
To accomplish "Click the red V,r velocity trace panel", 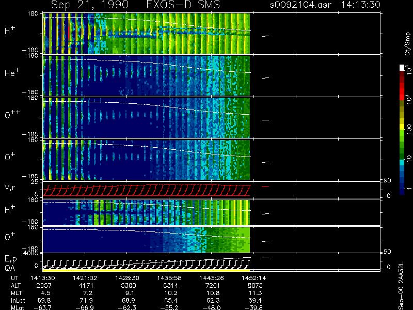I will tap(146, 190).
